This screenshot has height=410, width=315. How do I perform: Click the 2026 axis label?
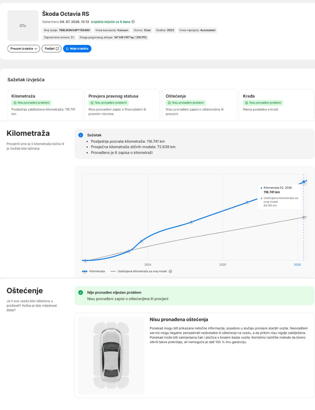pos(297,264)
